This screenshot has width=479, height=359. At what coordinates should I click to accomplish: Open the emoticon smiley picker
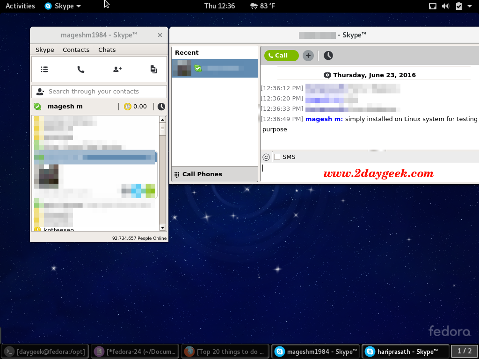tap(266, 157)
